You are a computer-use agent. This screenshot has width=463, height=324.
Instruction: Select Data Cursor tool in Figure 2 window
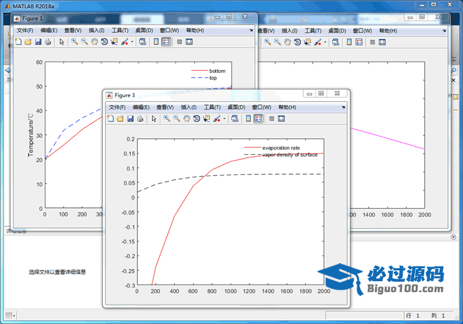click(x=308, y=42)
